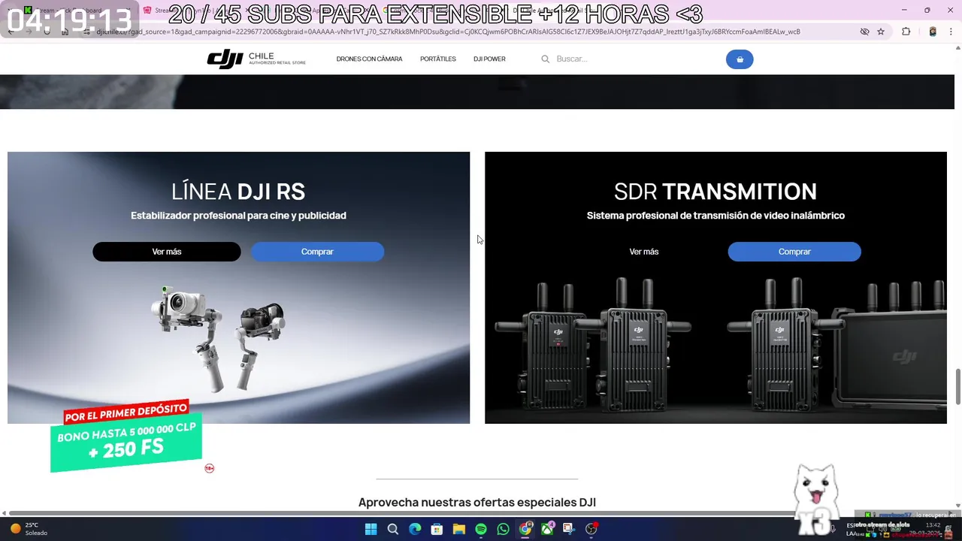The image size is (962, 541).
Task: Bookmark this page with the star icon
Action: click(x=881, y=32)
